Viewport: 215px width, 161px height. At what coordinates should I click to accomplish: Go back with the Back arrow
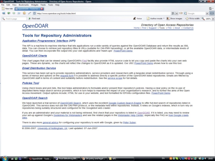click(9, 13)
